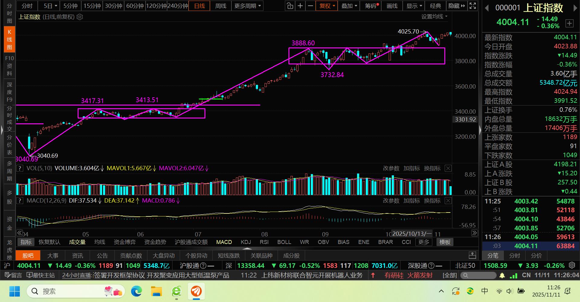
Task: Open the 显示 display dropdown
Action: coord(414,6)
